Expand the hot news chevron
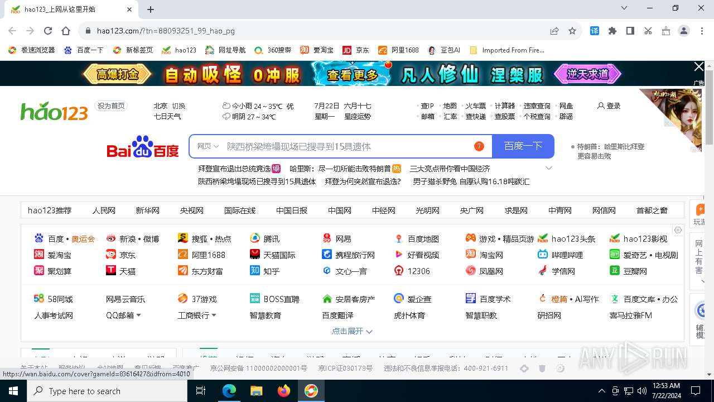Screen dimensions: 714x402 [548, 168]
